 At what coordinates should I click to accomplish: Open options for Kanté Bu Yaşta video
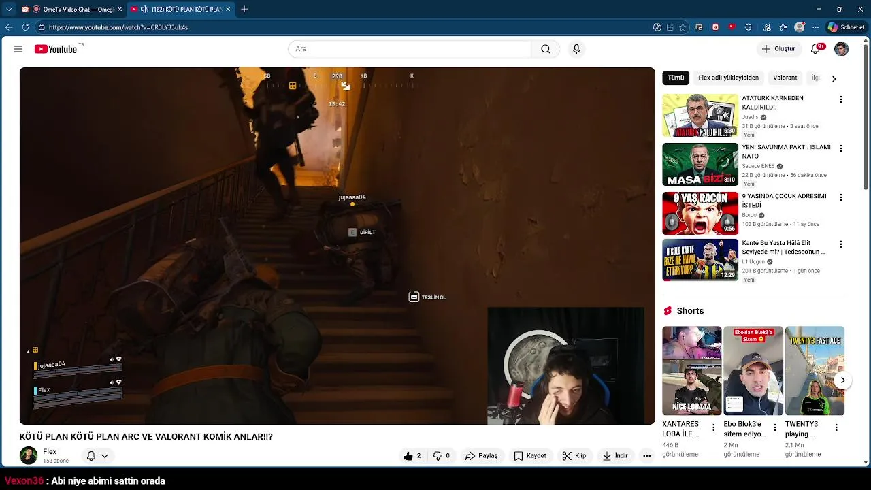point(841,244)
